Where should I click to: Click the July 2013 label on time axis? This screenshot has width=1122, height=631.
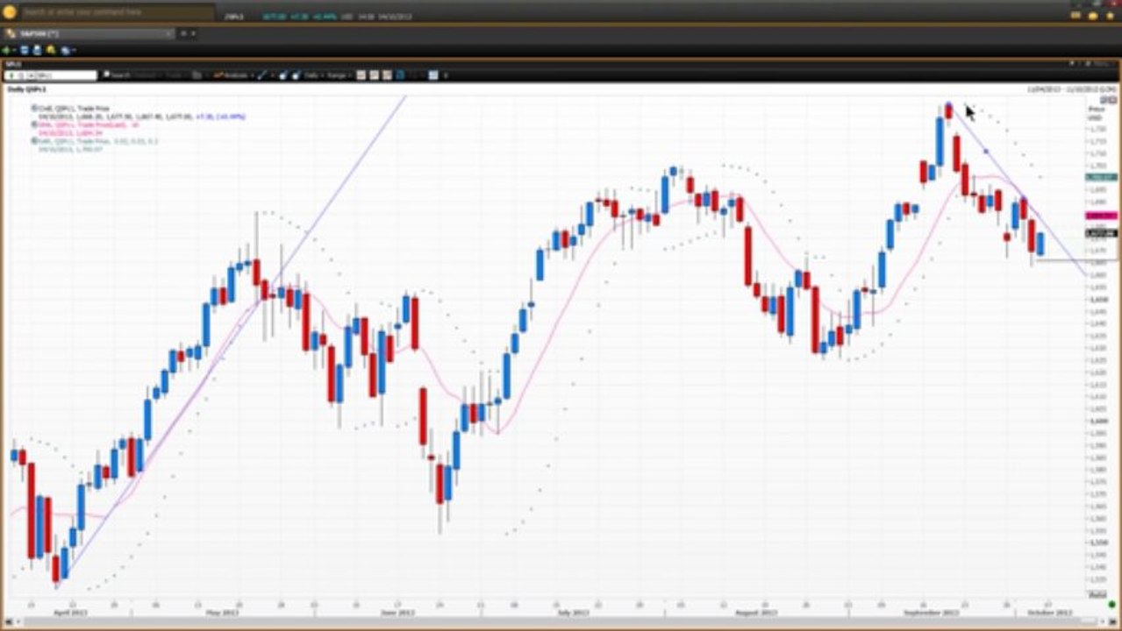pyautogui.click(x=573, y=613)
